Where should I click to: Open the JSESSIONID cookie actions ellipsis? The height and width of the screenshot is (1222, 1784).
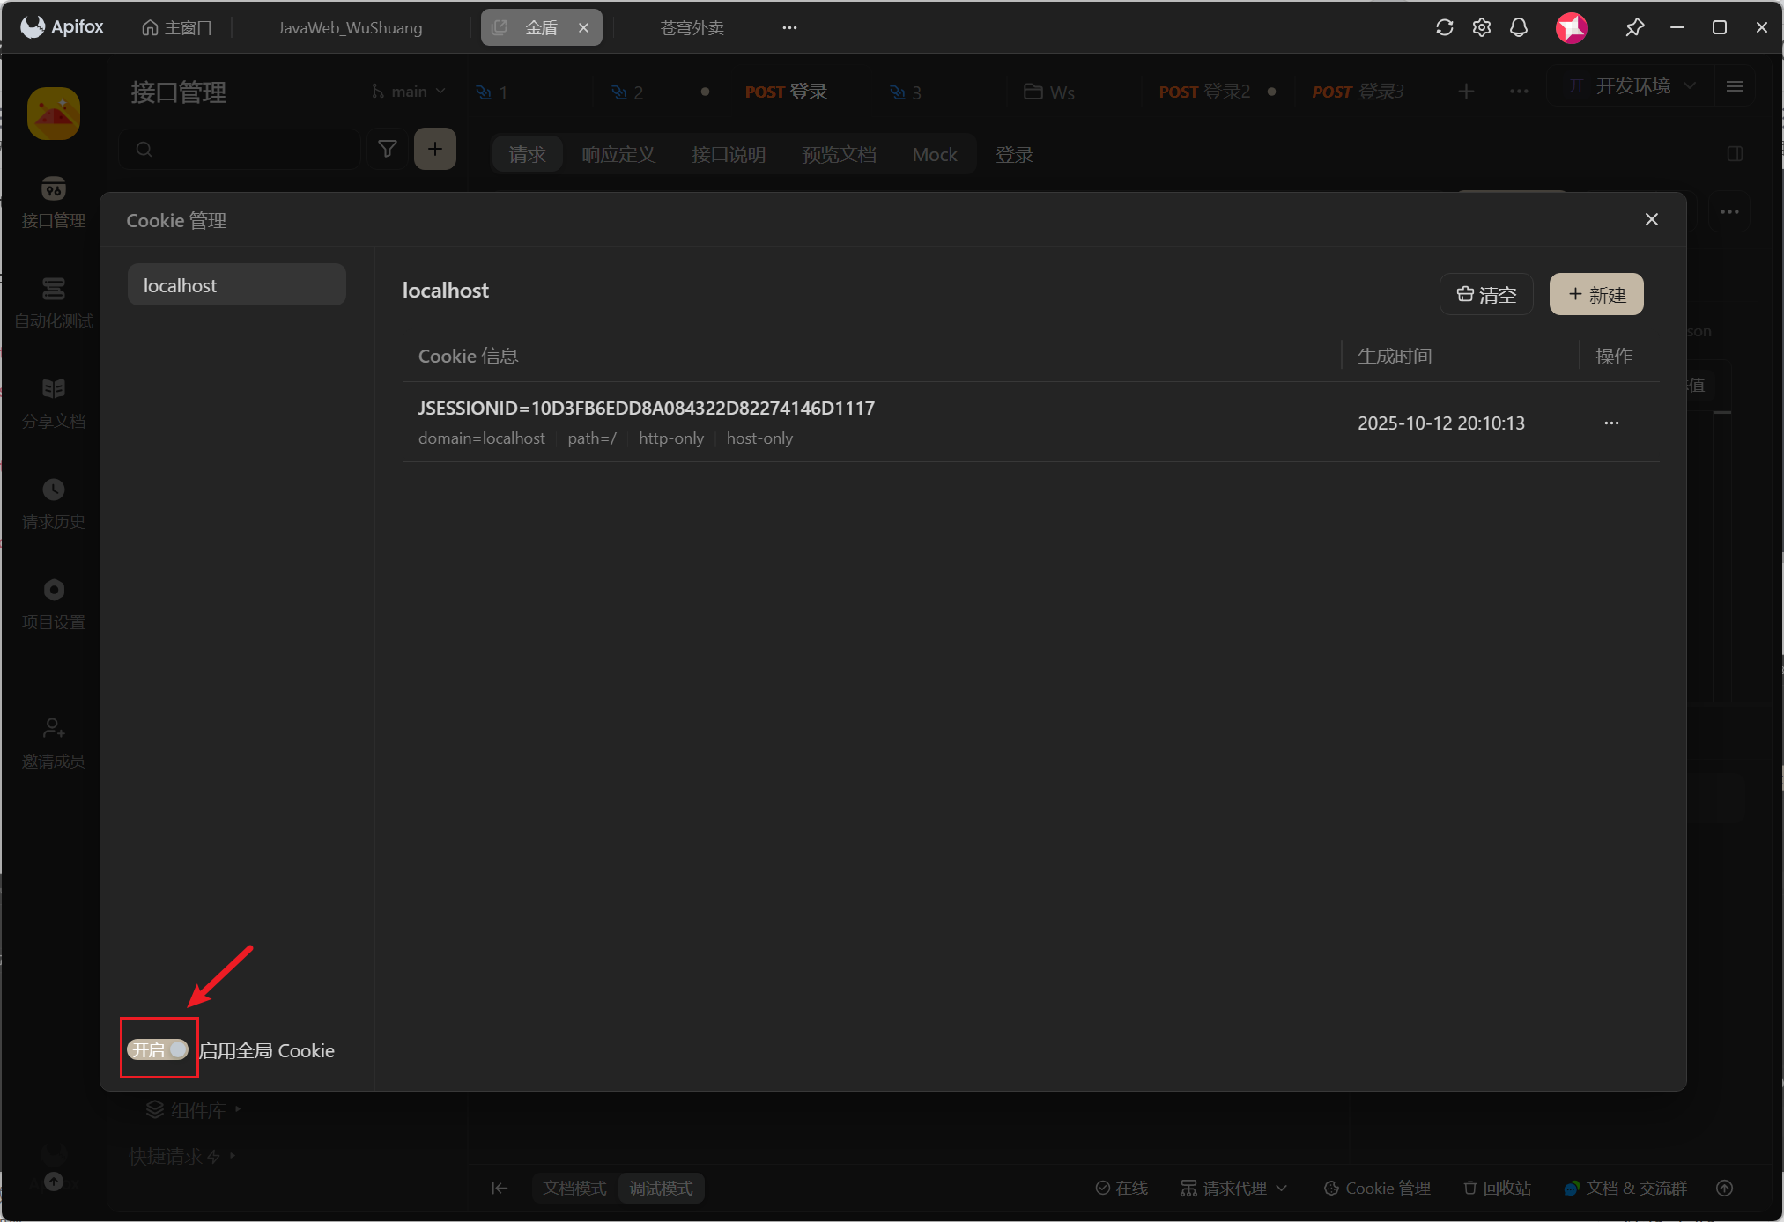tap(1611, 423)
